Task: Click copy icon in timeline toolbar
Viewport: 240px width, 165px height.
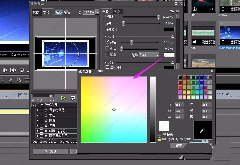Action: click(10, 80)
